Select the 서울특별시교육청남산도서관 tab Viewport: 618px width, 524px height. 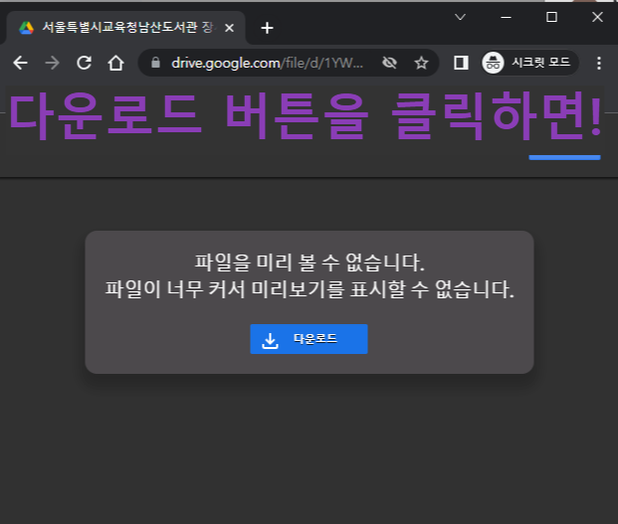(x=126, y=28)
